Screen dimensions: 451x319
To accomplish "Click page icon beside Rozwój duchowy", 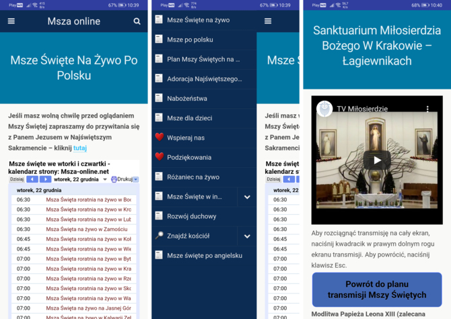I will click(x=159, y=216).
